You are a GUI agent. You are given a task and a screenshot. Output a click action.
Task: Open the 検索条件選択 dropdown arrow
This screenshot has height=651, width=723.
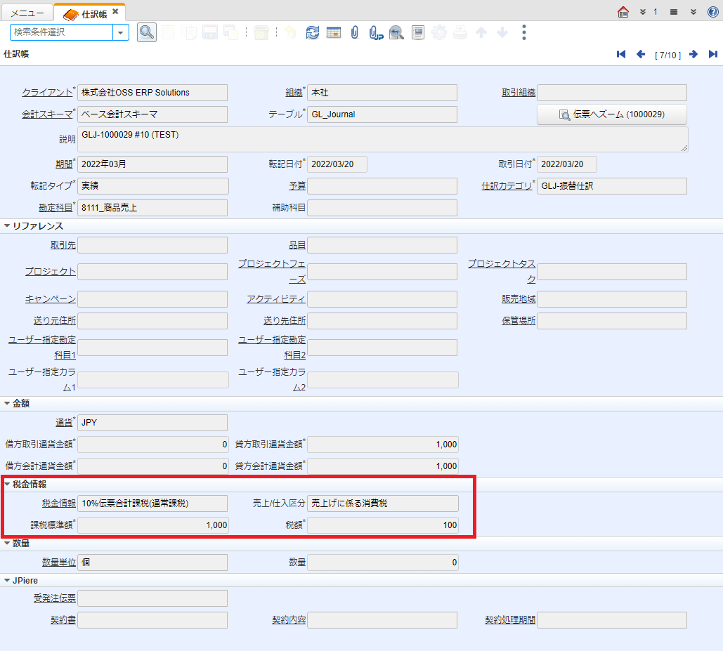click(x=120, y=32)
